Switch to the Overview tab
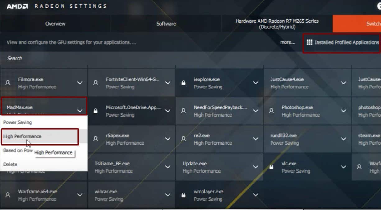The width and height of the screenshot is (381, 210). [x=55, y=24]
